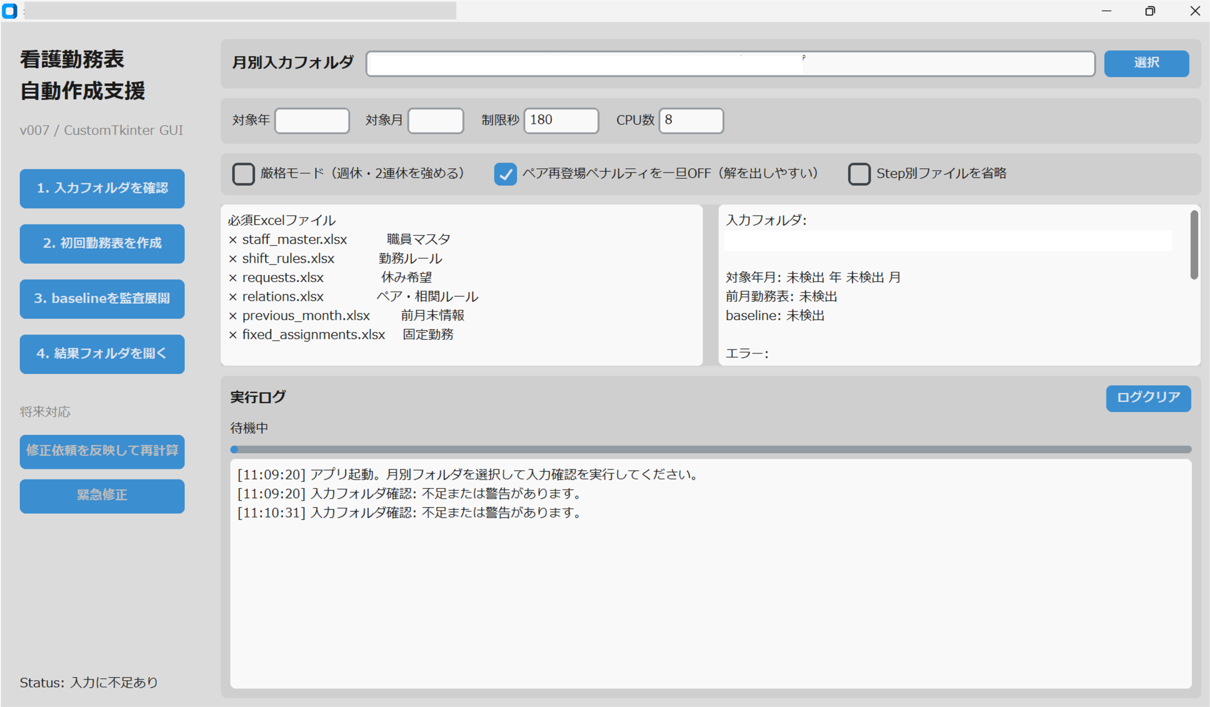This screenshot has height=707, width=1210.
Task: Click '1. 入力フォルダを確認' button
Action: point(102,188)
